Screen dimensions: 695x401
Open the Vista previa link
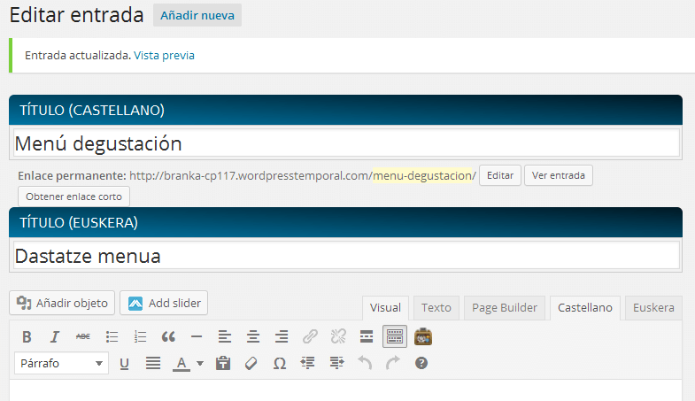click(x=164, y=56)
